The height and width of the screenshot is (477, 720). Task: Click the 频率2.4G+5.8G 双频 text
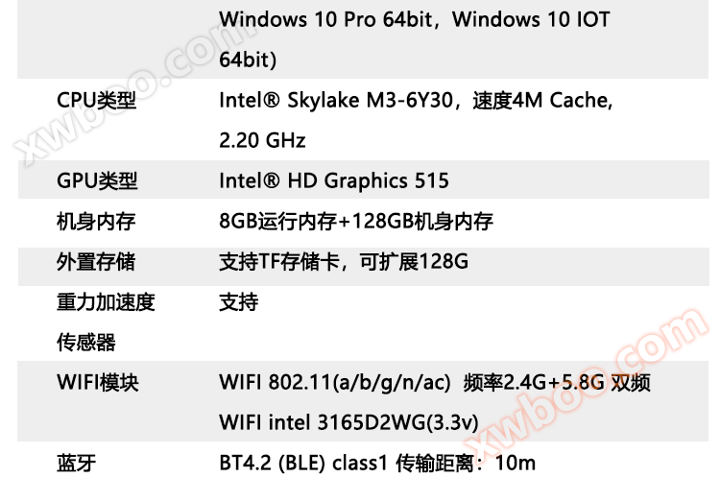557,383
